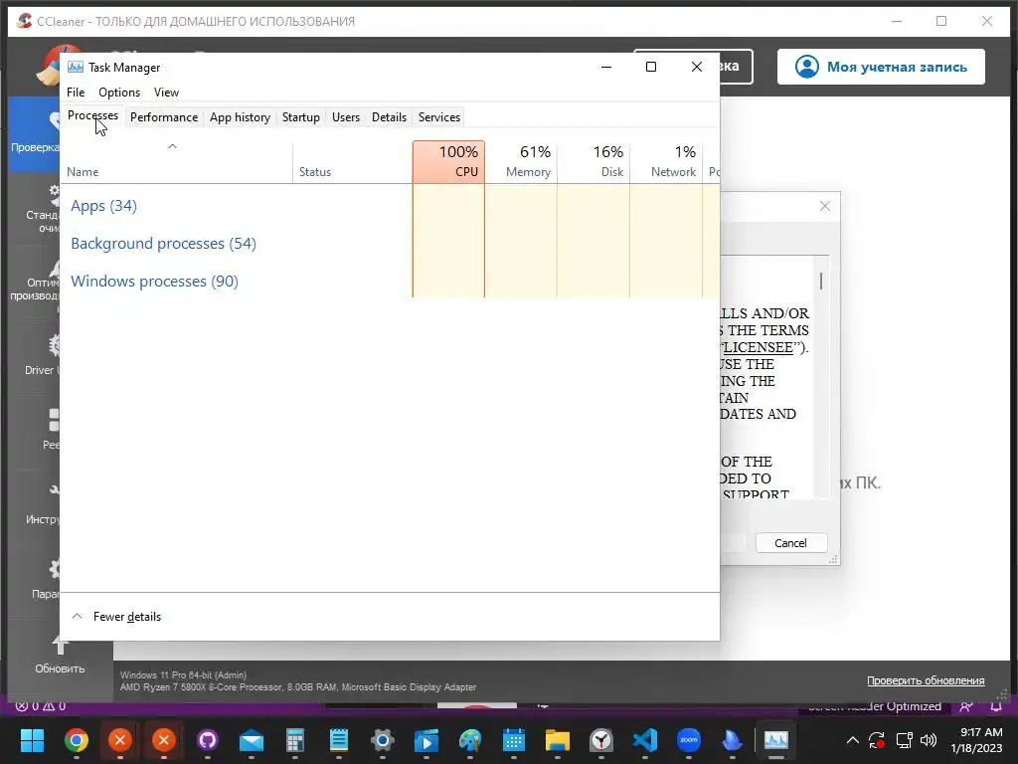Open Zoom from the taskbar
This screenshot has height=764, width=1018.
[689, 740]
